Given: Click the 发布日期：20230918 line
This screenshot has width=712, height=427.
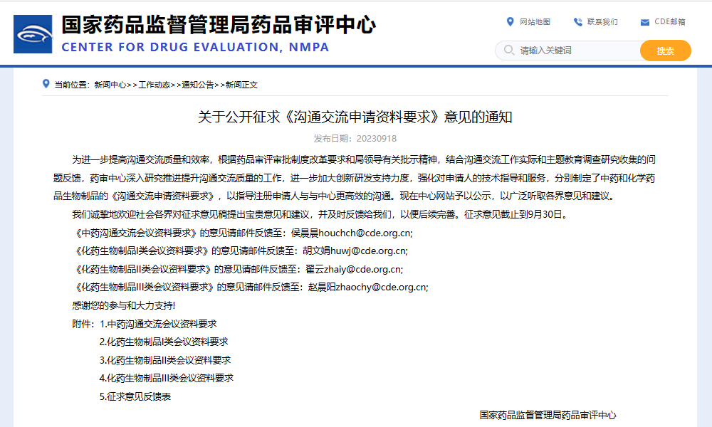Looking at the screenshot, I should coord(355,138).
